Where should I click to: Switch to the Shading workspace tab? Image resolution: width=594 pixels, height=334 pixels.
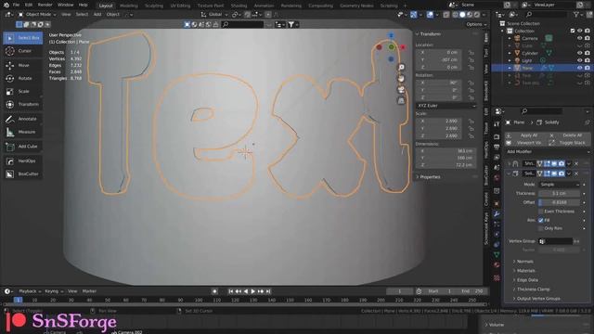239,6
